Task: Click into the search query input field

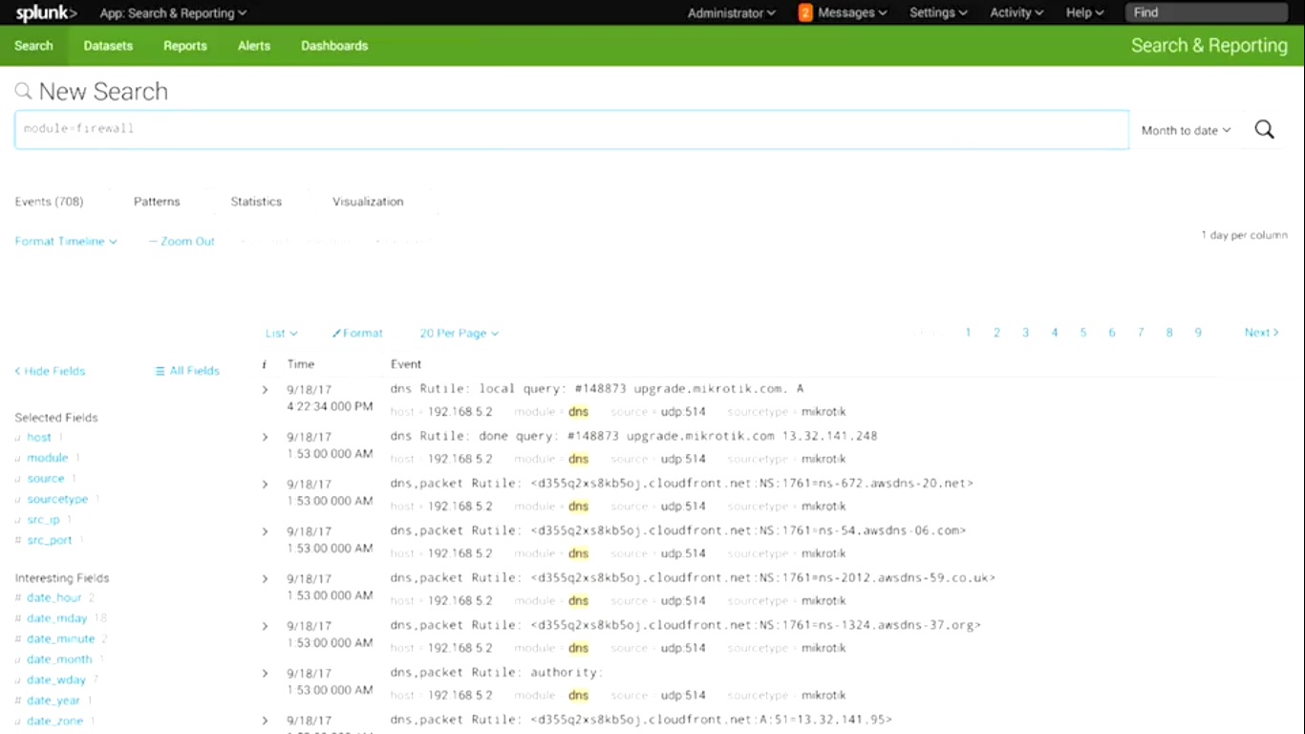Action: coord(571,129)
